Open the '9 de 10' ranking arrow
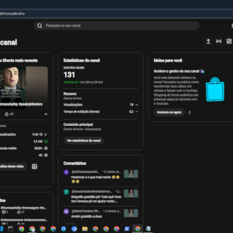233x233 pixels. [x=45, y=135]
